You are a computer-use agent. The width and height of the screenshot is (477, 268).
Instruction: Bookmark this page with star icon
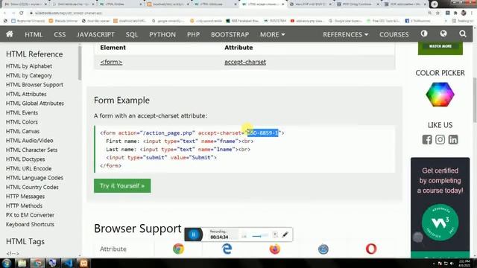coord(437,13)
